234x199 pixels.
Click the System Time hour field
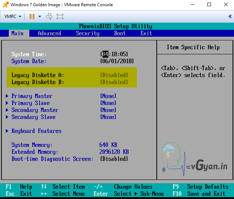105,54
